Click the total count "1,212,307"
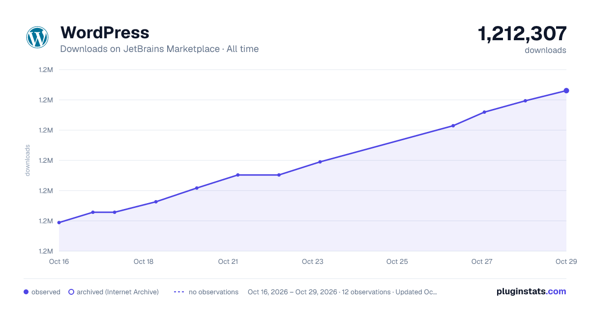The image size is (590, 309). [x=522, y=33]
